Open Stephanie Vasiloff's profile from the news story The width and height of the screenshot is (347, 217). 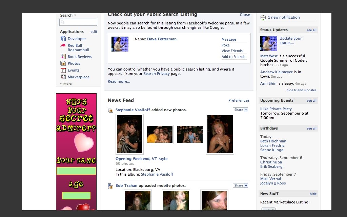click(132, 110)
